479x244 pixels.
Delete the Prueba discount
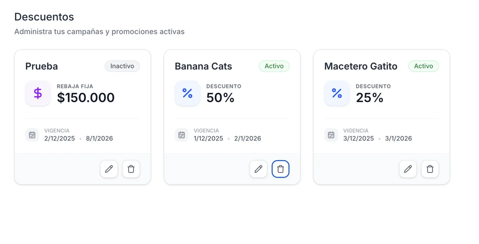pyautogui.click(x=131, y=169)
